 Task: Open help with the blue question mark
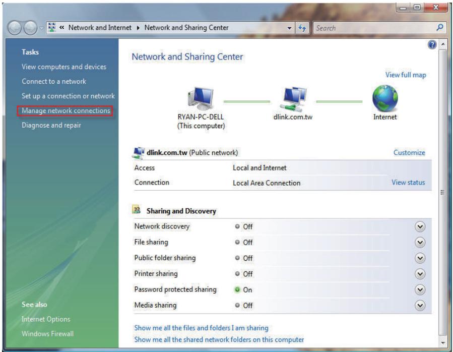432,45
